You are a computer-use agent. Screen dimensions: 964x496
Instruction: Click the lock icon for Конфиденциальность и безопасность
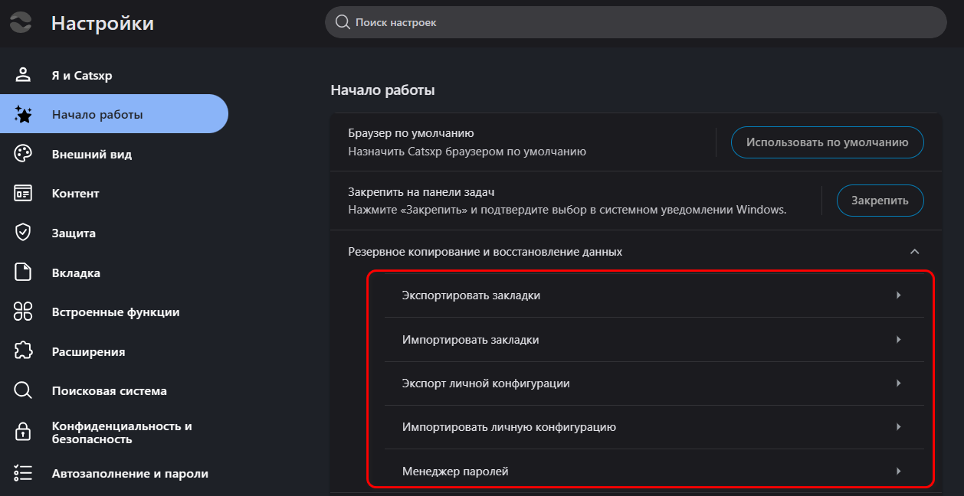point(23,432)
